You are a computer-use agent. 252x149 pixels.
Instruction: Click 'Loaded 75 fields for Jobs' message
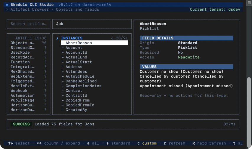tap(64, 124)
